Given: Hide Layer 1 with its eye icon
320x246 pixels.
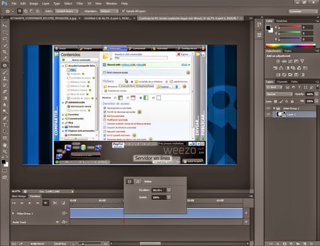Looking at the screenshot, I should pos(268,114).
